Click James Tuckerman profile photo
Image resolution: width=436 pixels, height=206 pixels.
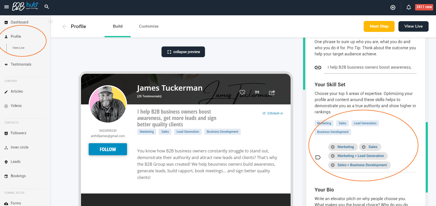108,104
